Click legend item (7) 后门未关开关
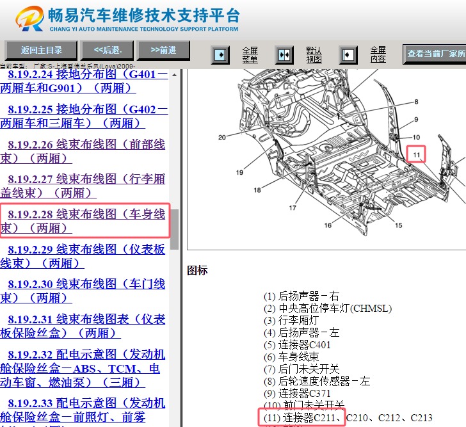The image size is (466, 427). pos(301,369)
